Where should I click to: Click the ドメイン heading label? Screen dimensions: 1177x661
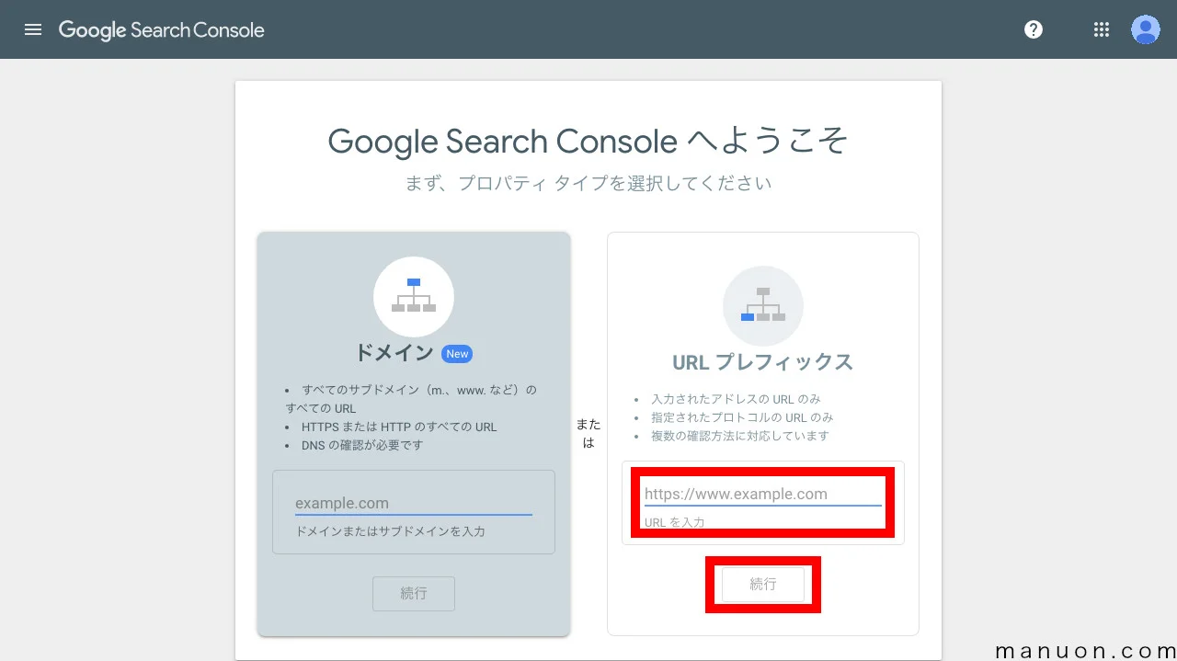[x=395, y=353]
